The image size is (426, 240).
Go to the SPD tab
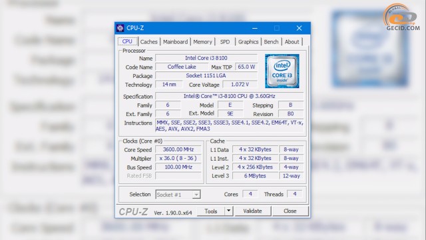tap(225, 42)
